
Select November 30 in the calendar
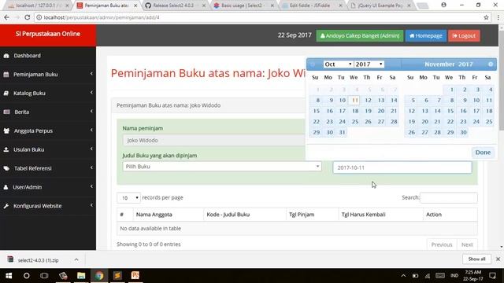click(463, 133)
